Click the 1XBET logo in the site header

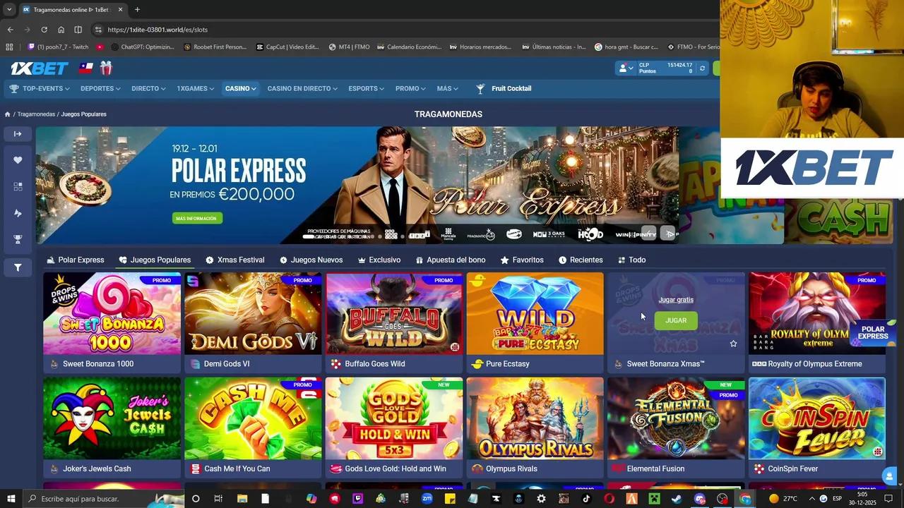pyautogui.click(x=39, y=68)
